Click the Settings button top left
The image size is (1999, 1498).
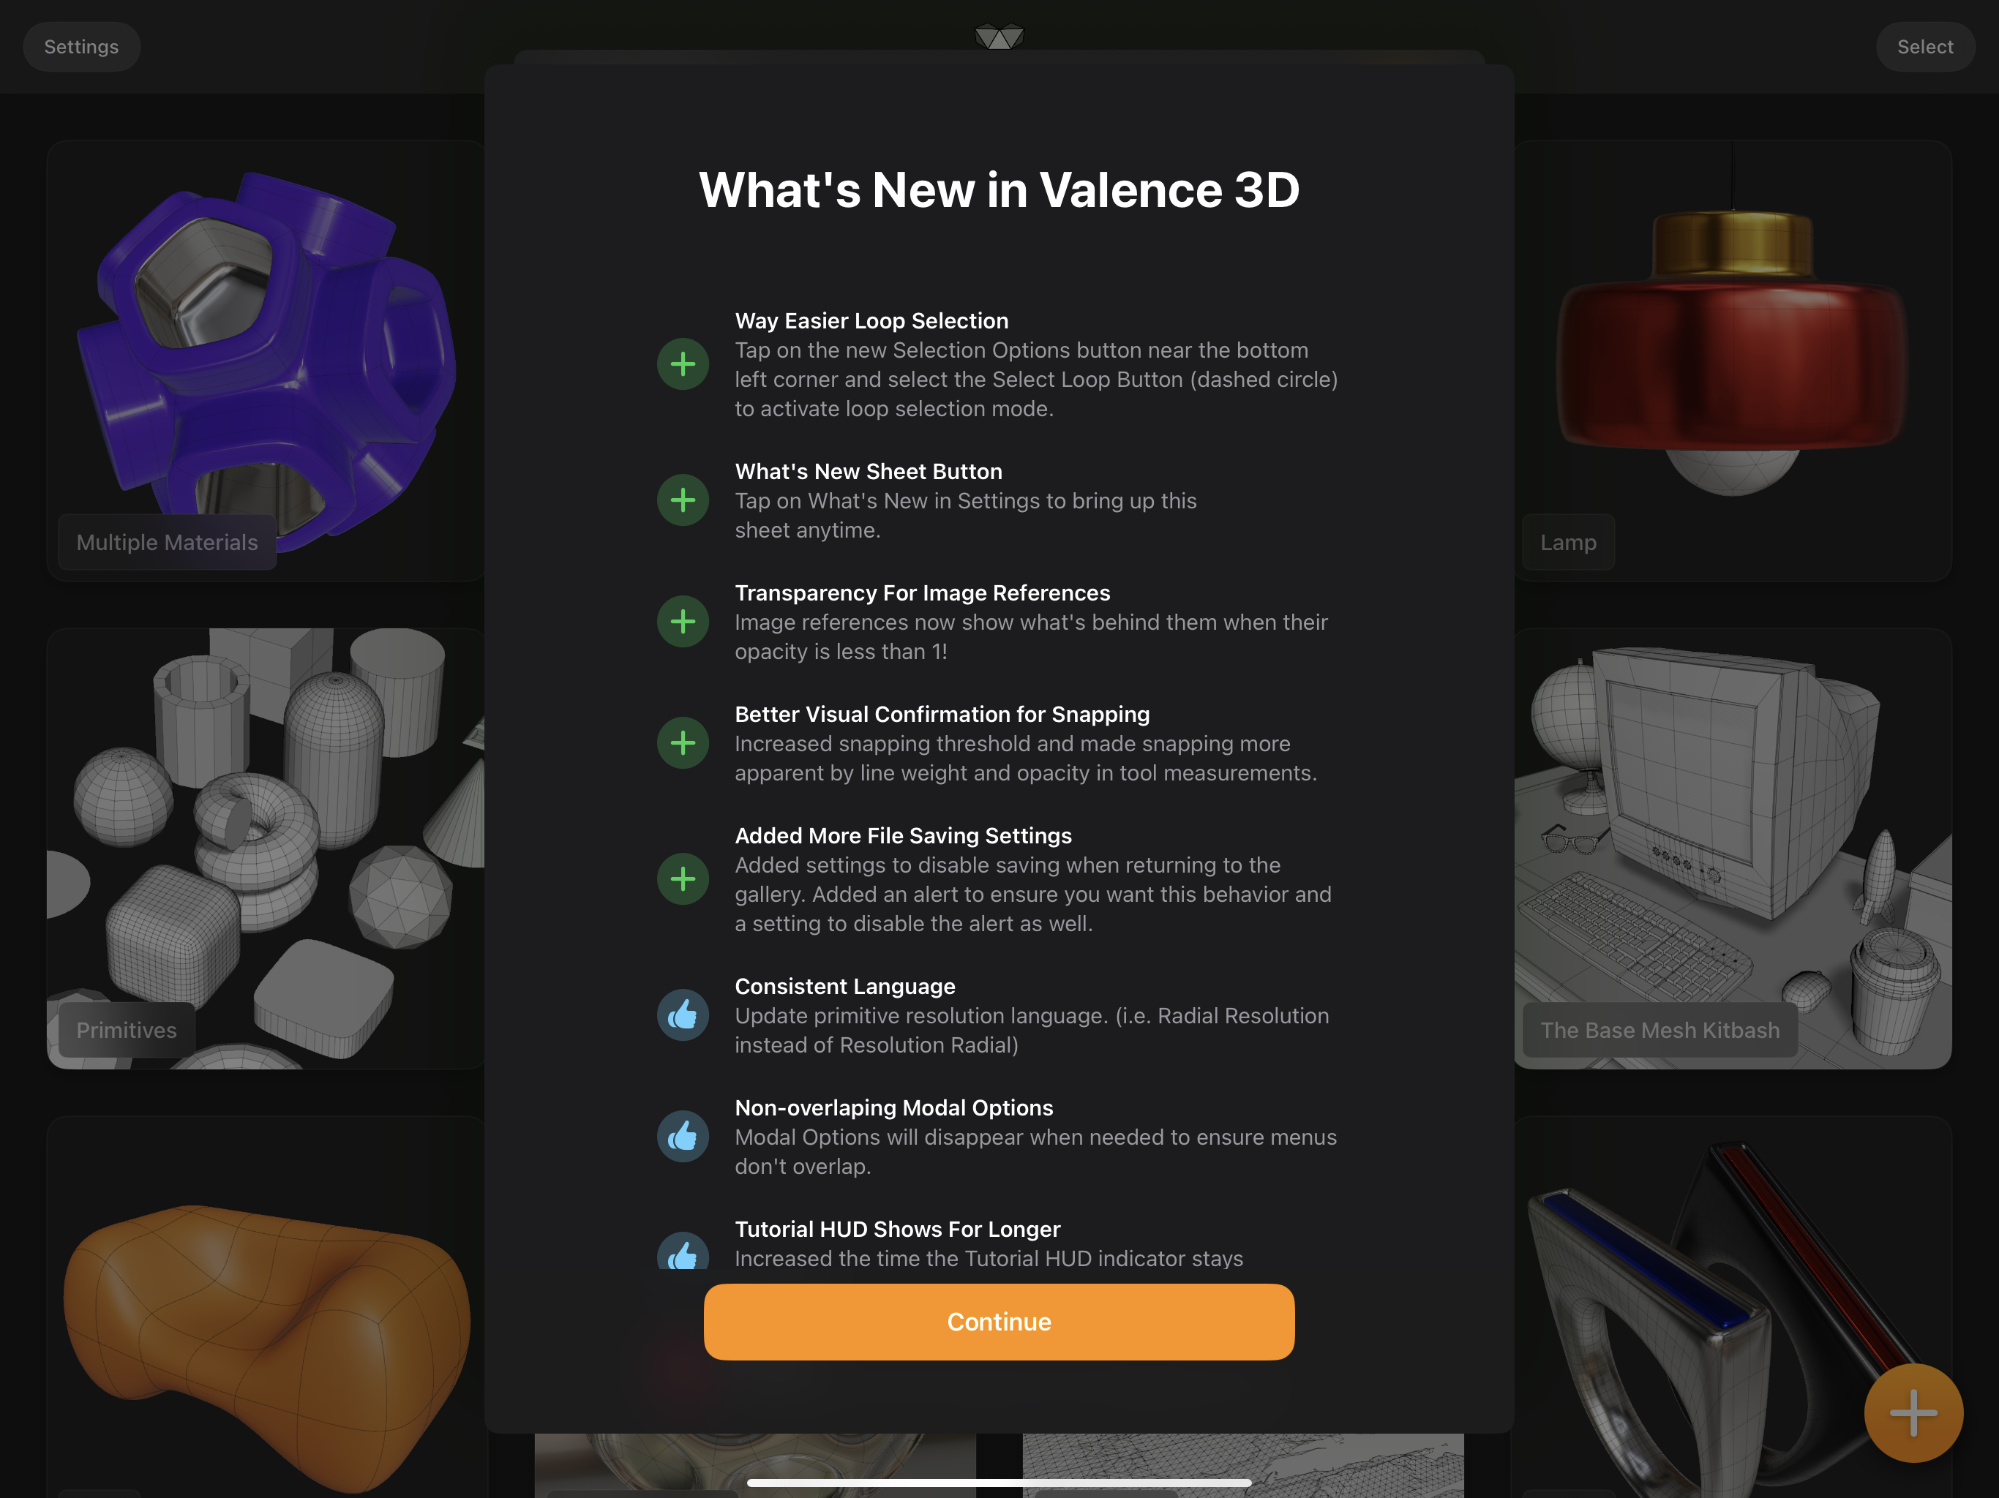click(x=80, y=45)
